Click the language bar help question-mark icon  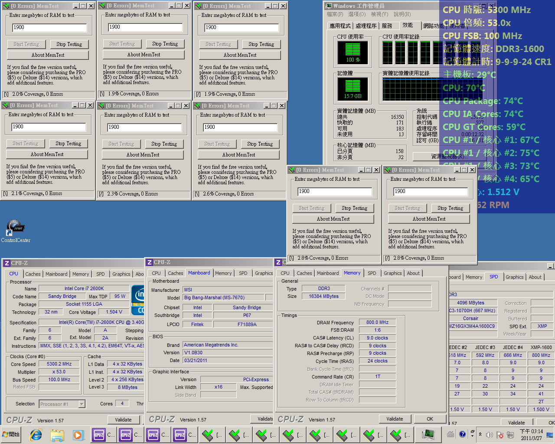(462, 434)
